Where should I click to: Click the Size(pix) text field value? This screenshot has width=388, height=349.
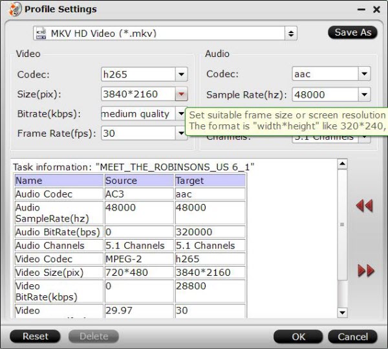(x=138, y=94)
